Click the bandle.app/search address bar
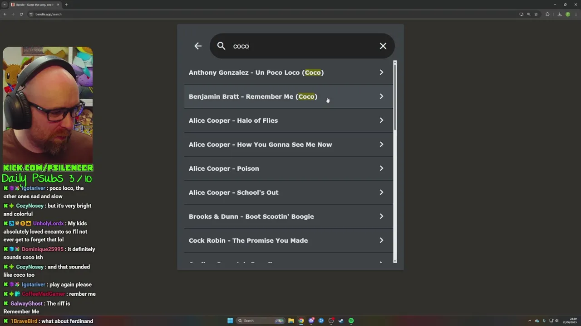The image size is (581, 326). coord(272,14)
